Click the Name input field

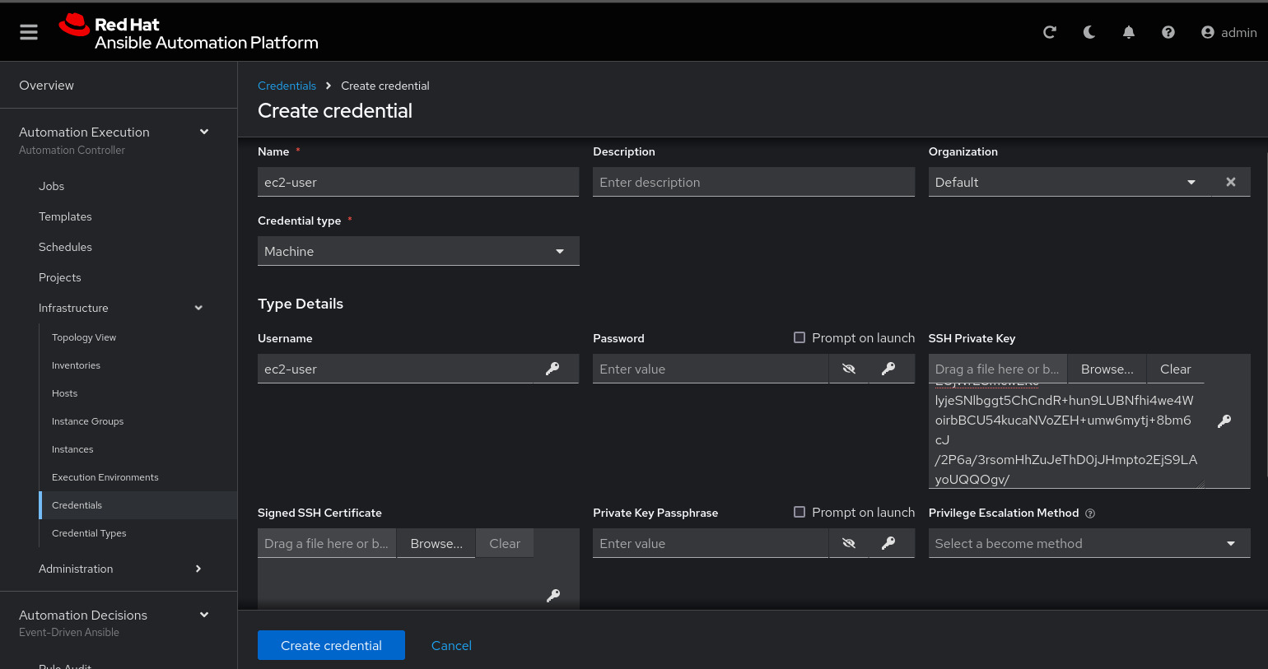[x=418, y=182]
